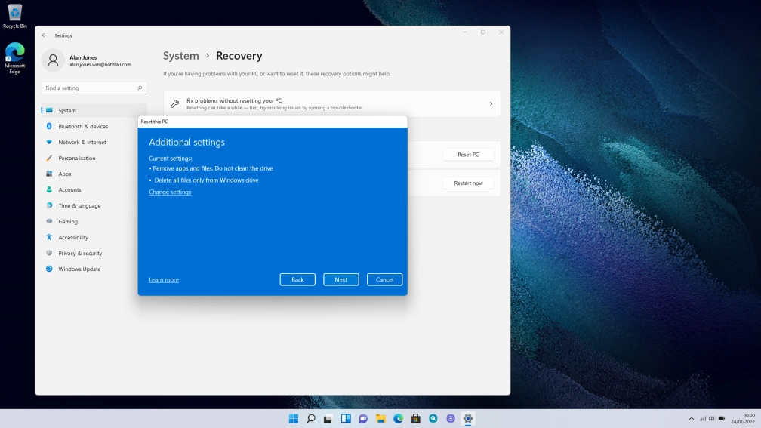Open Microsoft Edge desktop shortcut
The image size is (761, 428).
14,58
